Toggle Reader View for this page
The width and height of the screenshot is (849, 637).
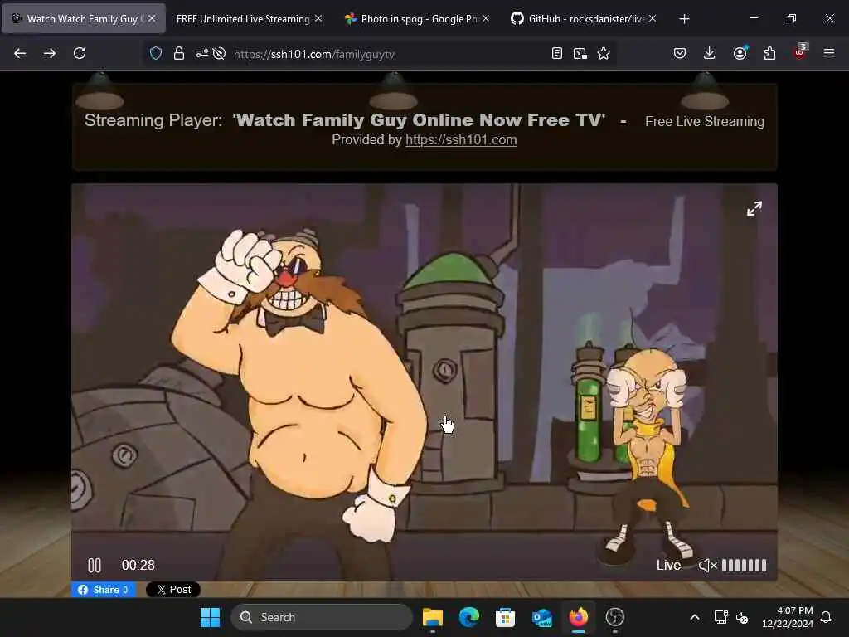[556, 53]
